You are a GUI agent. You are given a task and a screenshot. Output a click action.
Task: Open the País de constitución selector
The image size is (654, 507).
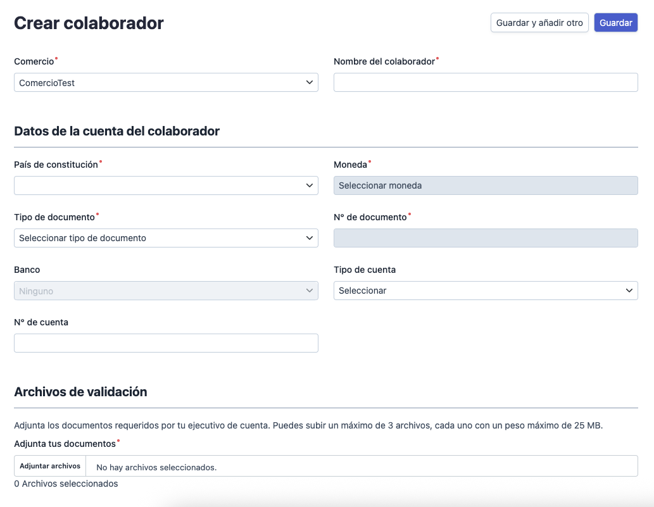click(x=166, y=185)
